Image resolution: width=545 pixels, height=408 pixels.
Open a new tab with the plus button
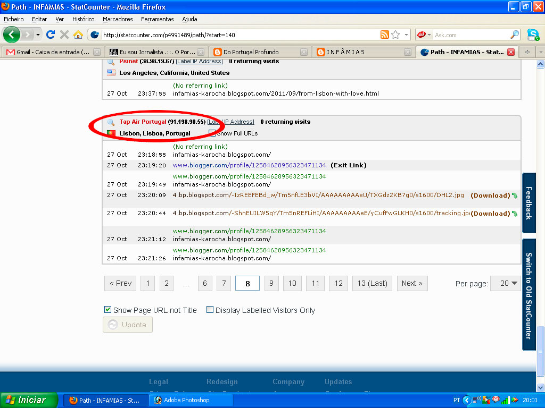[527, 52]
